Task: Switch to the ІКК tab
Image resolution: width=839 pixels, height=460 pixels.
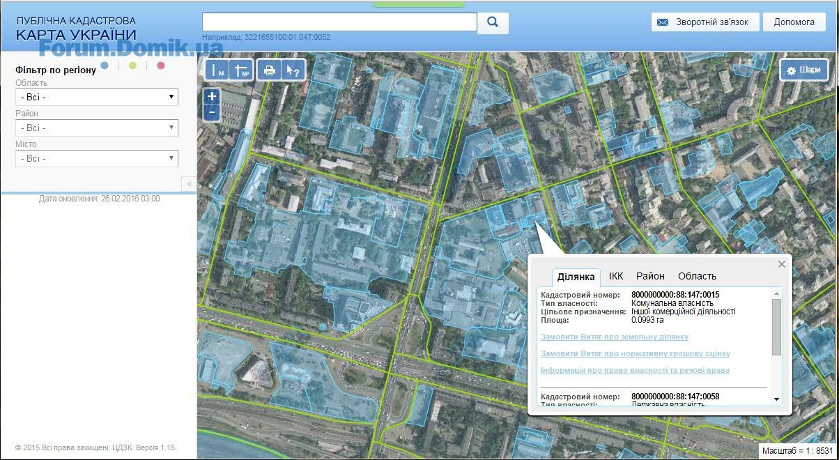Action: click(x=616, y=276)
